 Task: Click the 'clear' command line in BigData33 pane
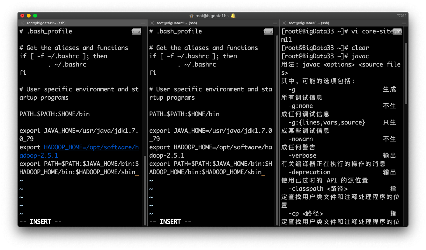click(x=325, y=48)
